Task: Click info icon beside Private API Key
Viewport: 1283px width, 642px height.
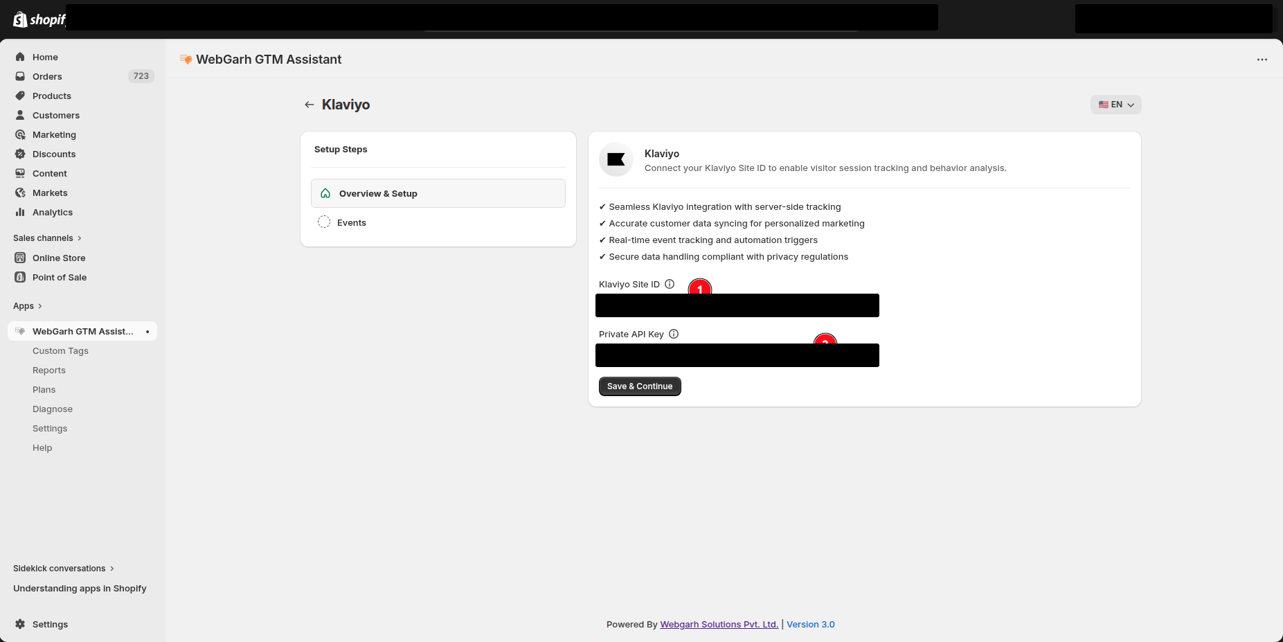Action: point(674,334)
